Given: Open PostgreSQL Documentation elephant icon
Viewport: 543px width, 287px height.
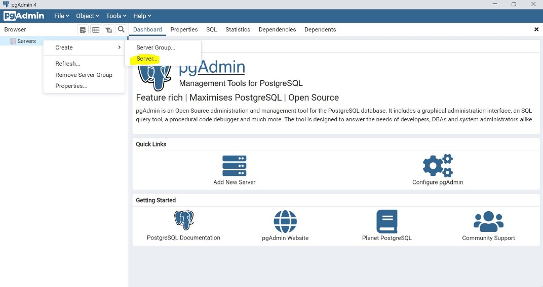Looking at the screenshot, I should coord(184,220).
